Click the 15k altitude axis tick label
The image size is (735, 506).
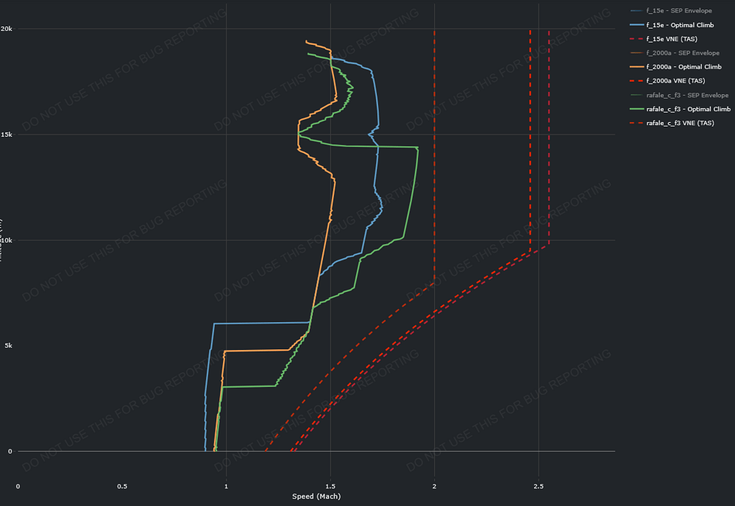(6, 135)
